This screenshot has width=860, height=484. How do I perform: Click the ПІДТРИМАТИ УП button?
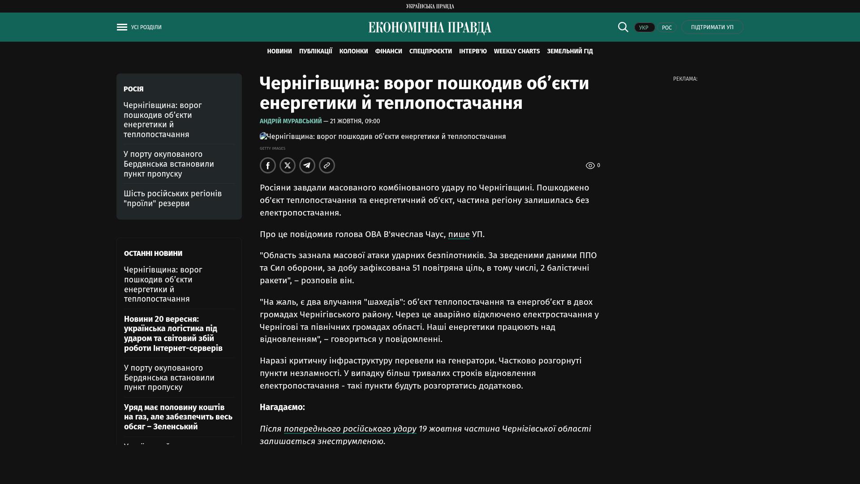click(x=712, y=27)
